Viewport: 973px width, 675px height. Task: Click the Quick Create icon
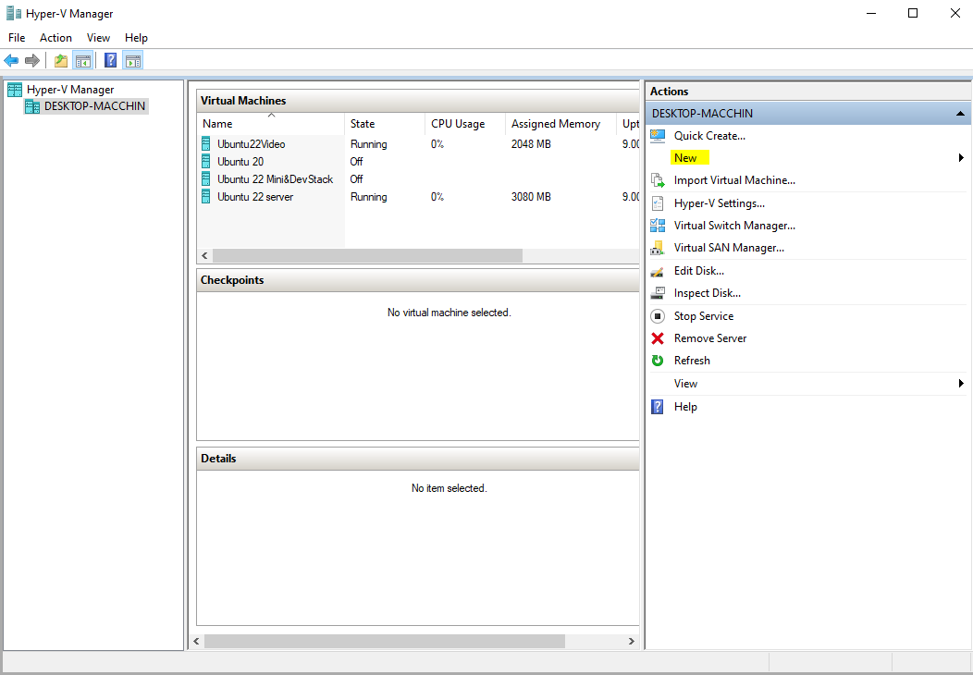[658, 136]
